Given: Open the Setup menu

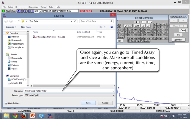Looking at the screenshot, I should pos(10,7).
